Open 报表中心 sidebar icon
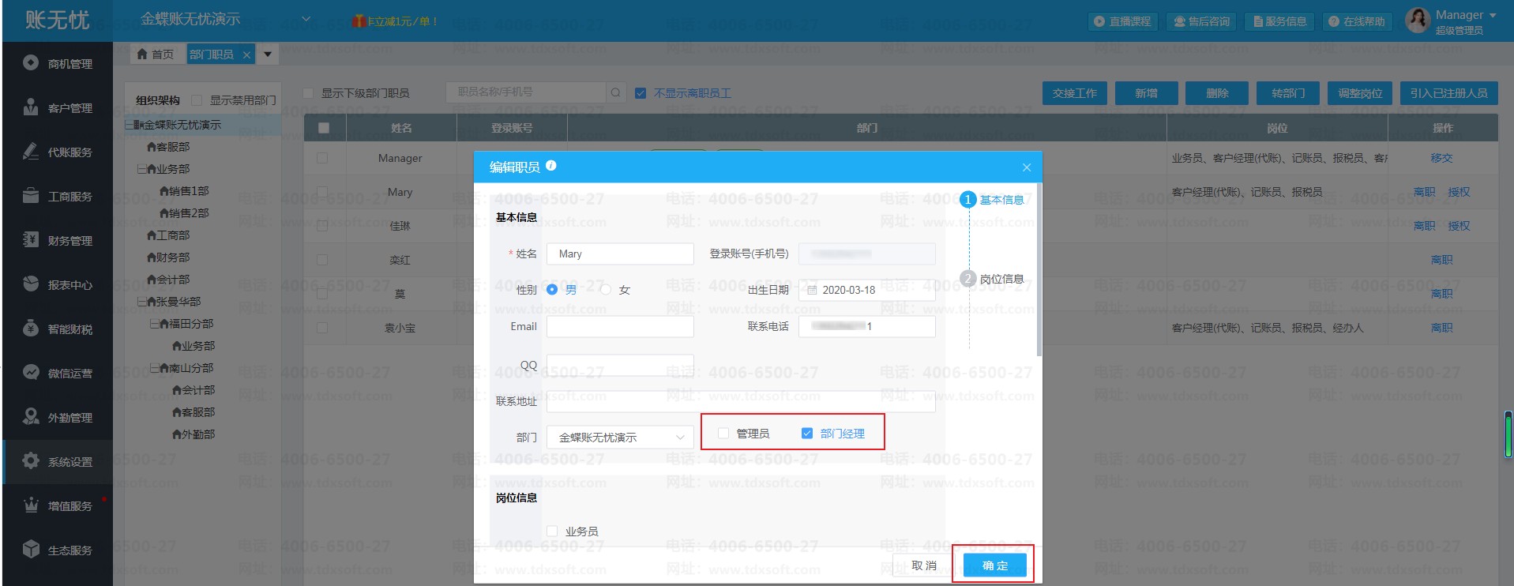Image resolution: width=1514 pixels, height=586 pixels. [31, 284]
